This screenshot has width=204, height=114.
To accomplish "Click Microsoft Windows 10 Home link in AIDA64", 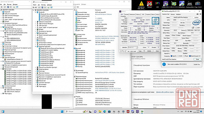I will click(104, 14).
